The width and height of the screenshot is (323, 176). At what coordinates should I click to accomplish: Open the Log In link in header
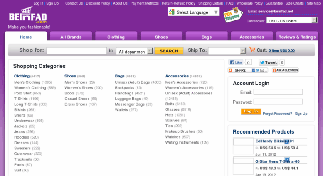point(38,3)
